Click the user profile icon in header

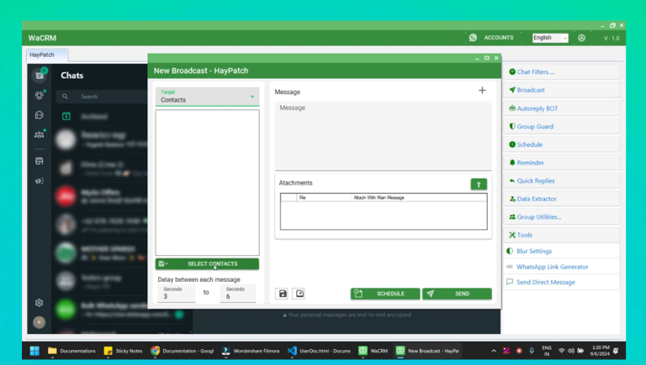581,38
